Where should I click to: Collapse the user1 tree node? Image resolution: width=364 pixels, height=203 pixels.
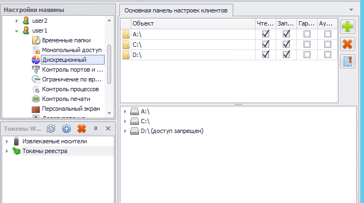(x=16, y=31)
